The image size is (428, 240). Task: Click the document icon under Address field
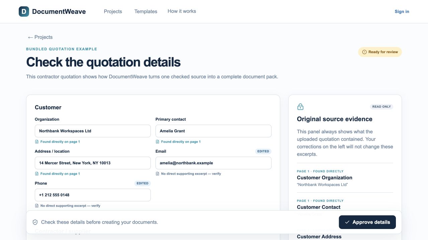37,174
